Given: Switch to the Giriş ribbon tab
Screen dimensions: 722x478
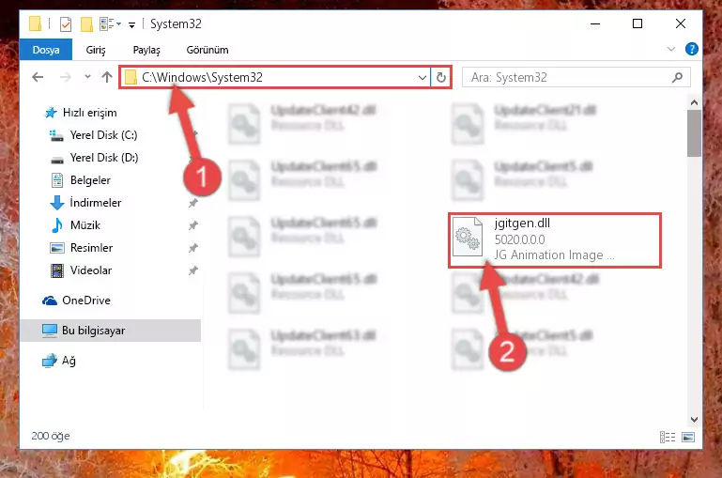Looking at the screenshot, I should click(x=96, y=50).
